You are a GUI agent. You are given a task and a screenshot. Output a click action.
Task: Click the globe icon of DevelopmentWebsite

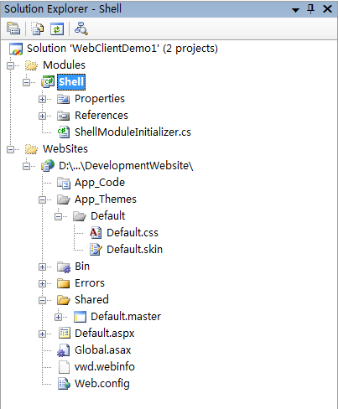coord(48,165)
